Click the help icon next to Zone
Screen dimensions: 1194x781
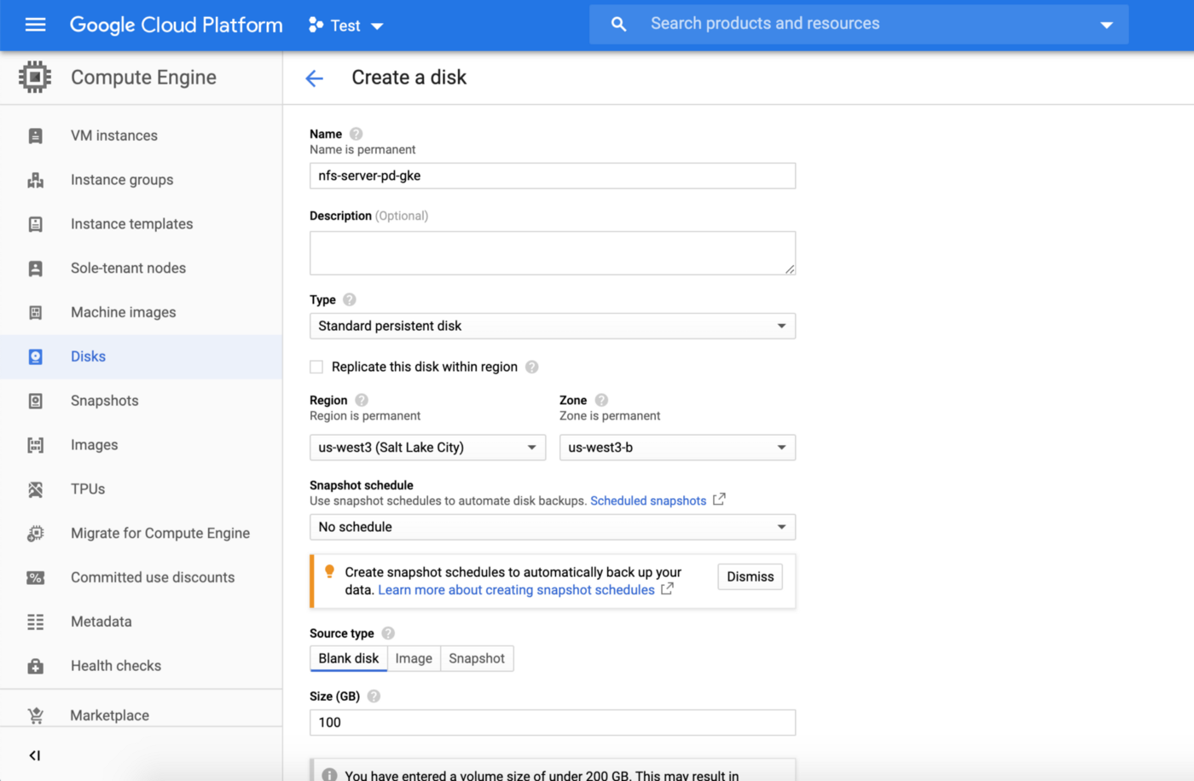click(601, 400)
